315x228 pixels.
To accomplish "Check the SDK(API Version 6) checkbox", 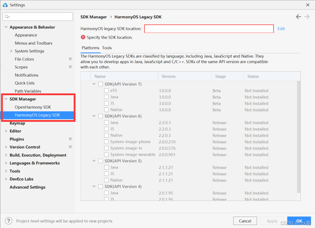I will click(x=101, y=116).
